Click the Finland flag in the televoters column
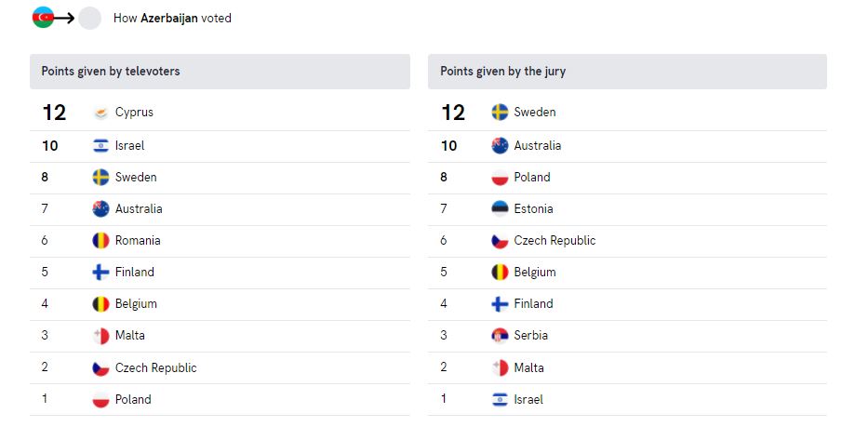This screenshot has width=855, height=440. pos(100,272)
